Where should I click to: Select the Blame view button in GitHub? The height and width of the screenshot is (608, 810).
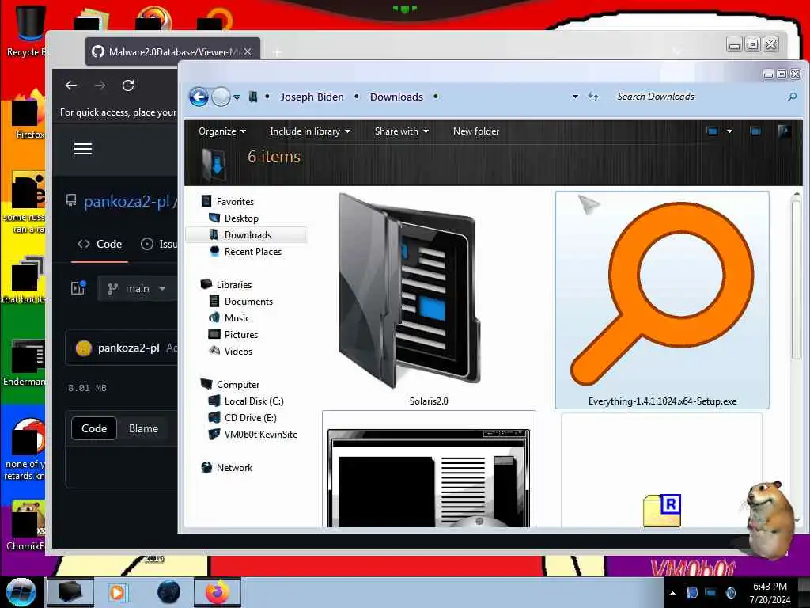coord(143,428)
